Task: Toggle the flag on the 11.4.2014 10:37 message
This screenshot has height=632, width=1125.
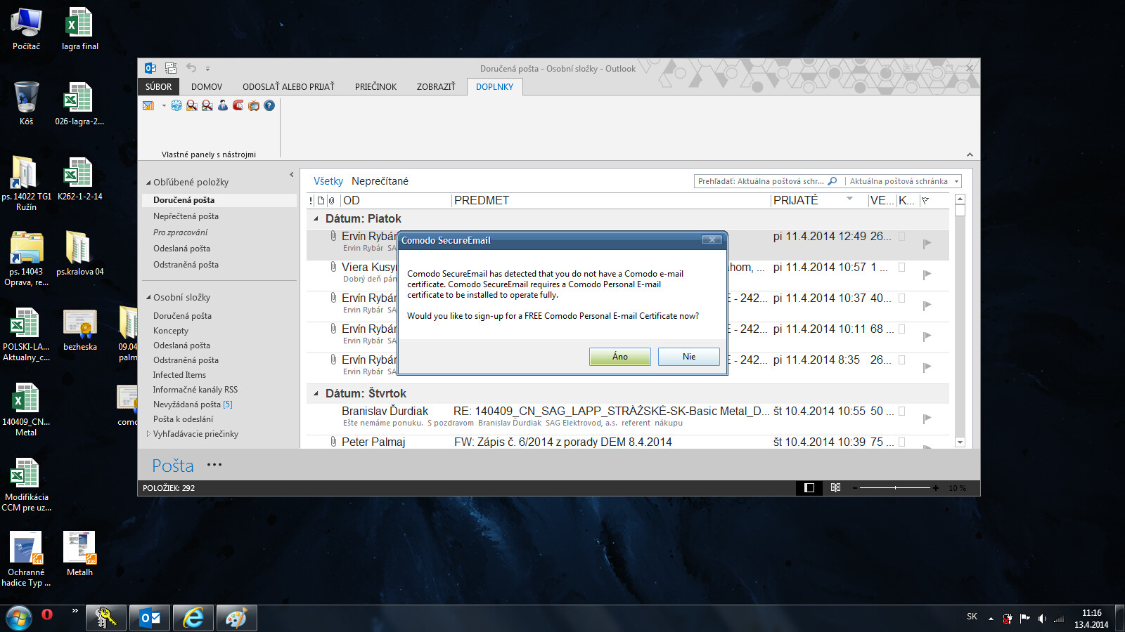Action: 927,305
